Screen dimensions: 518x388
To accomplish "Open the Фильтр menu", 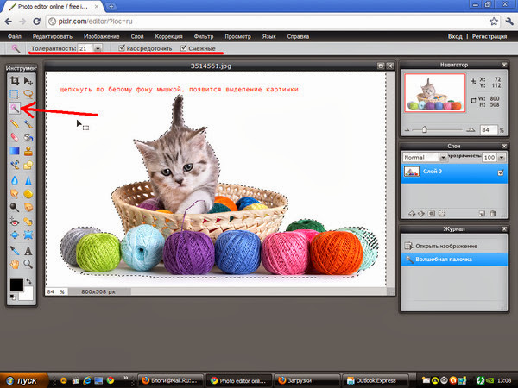I will (204, 36).
